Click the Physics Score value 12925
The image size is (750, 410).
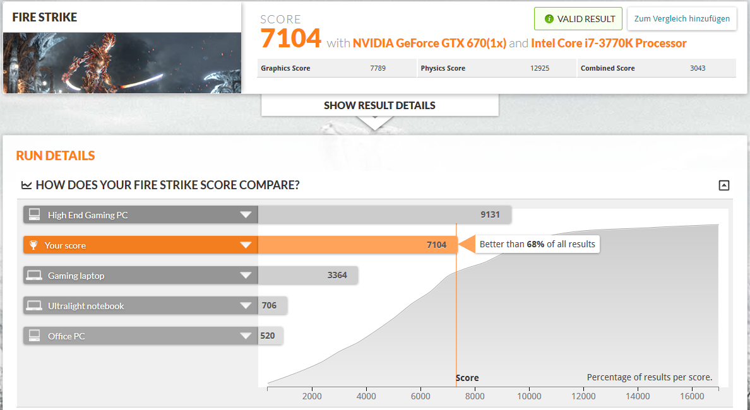point(540,68)
